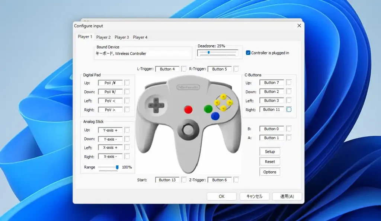Click the Nintendo logo on the controller
Screen dimensions: 381x221
tap(188, 87)
